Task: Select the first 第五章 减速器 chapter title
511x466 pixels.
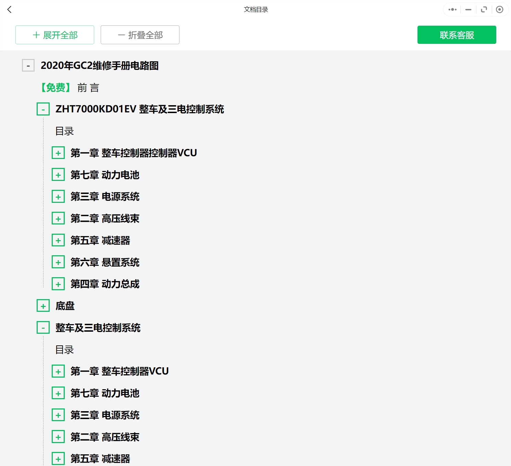Action: [100, 241]
